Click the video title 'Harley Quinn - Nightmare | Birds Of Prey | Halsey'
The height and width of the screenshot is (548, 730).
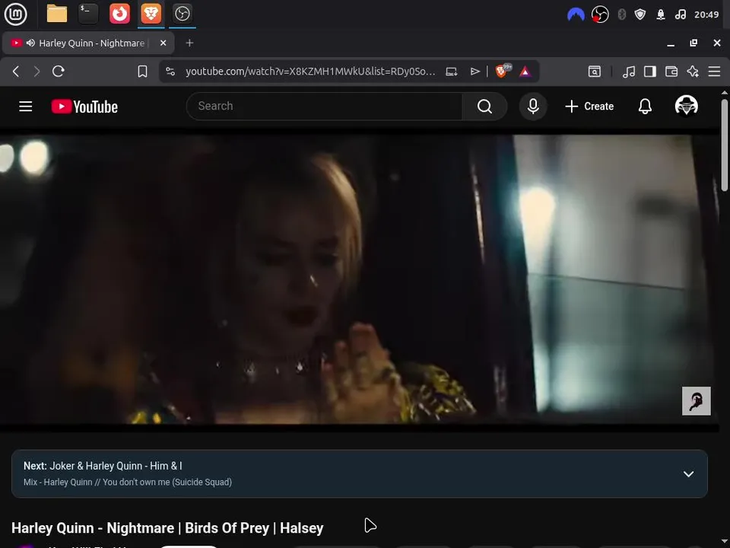(167, 528)
